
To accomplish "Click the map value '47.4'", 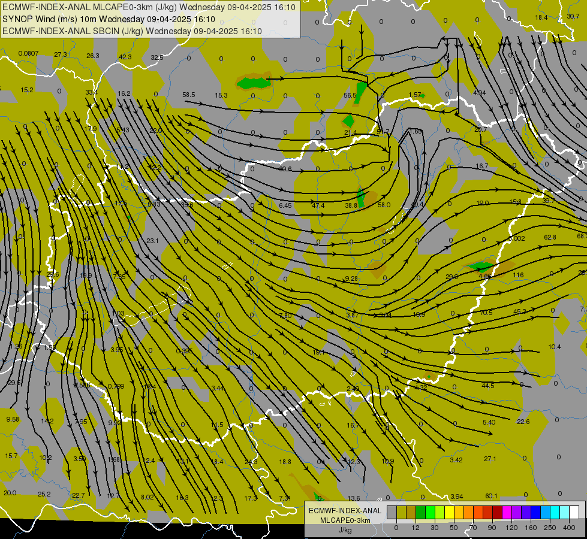I will [318, 205].
